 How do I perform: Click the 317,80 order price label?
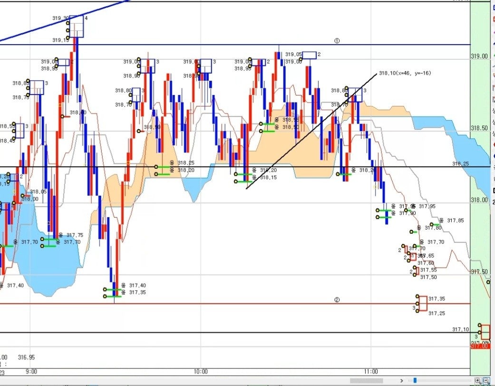pyautogui.click(x=433, y=228)
